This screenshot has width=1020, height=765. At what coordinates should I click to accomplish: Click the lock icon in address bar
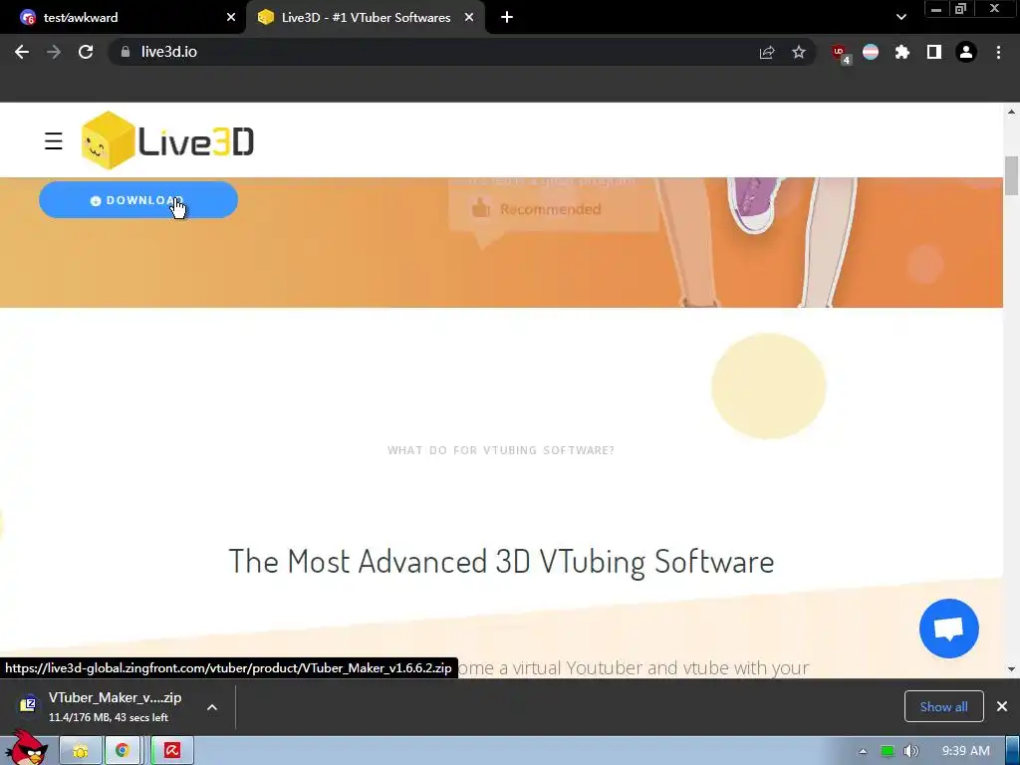126,52
